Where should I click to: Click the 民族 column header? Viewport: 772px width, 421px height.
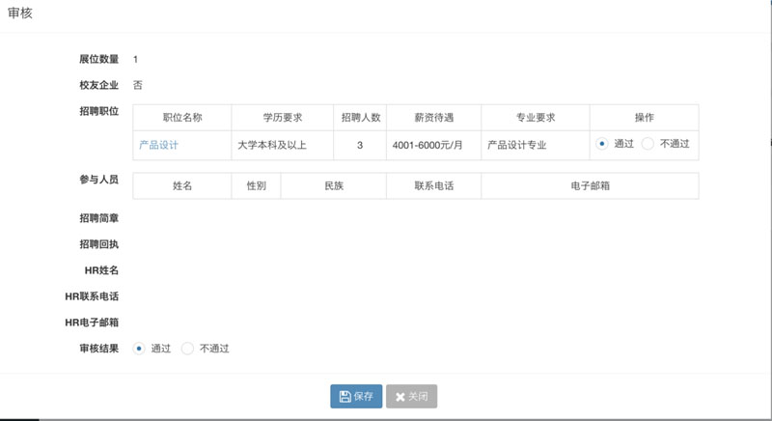pyautogui.click(x=333, y=185)
